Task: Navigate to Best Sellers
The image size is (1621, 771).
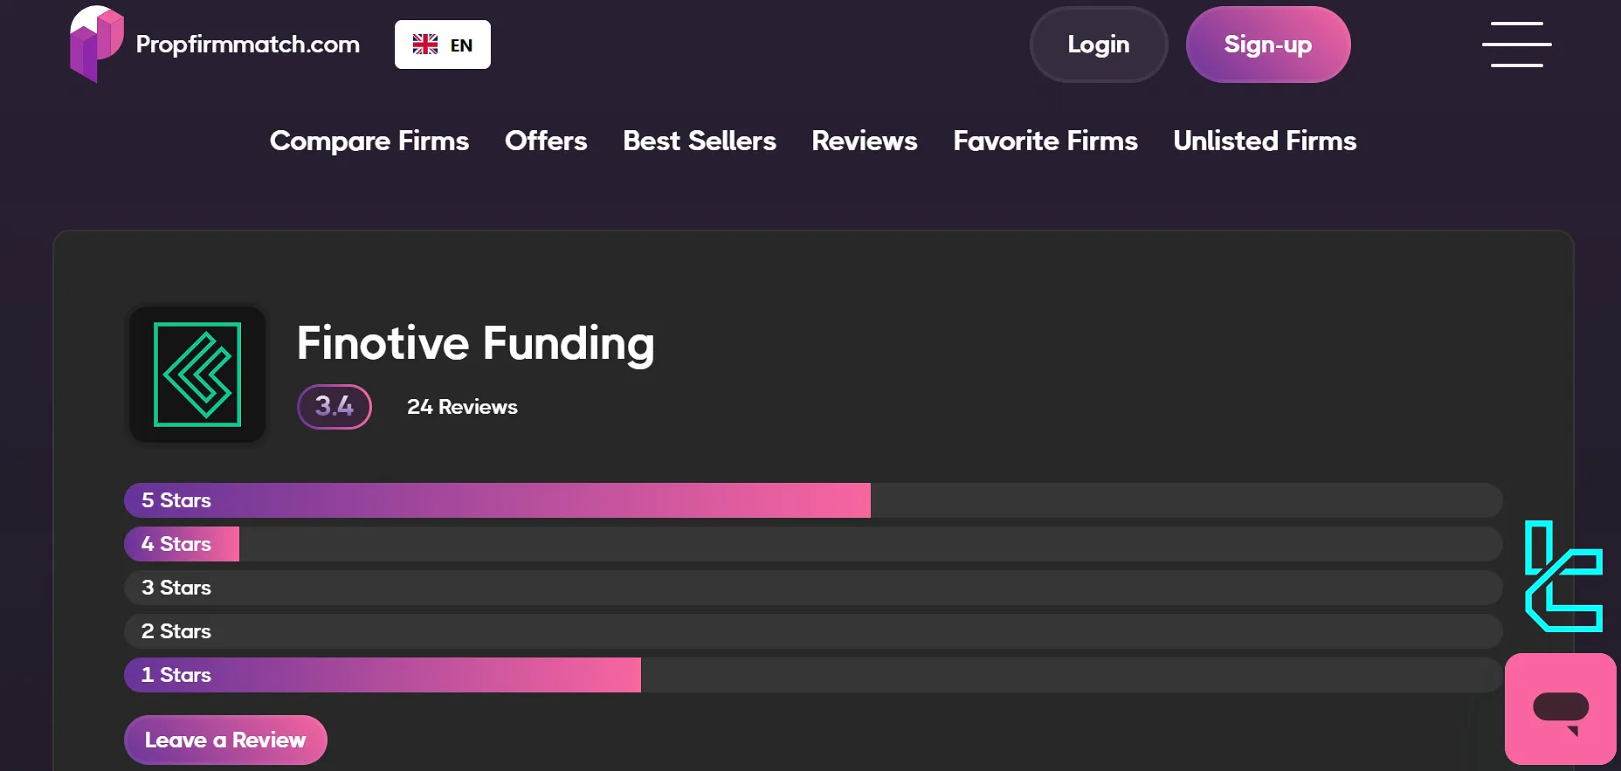Action: [699, 141]
